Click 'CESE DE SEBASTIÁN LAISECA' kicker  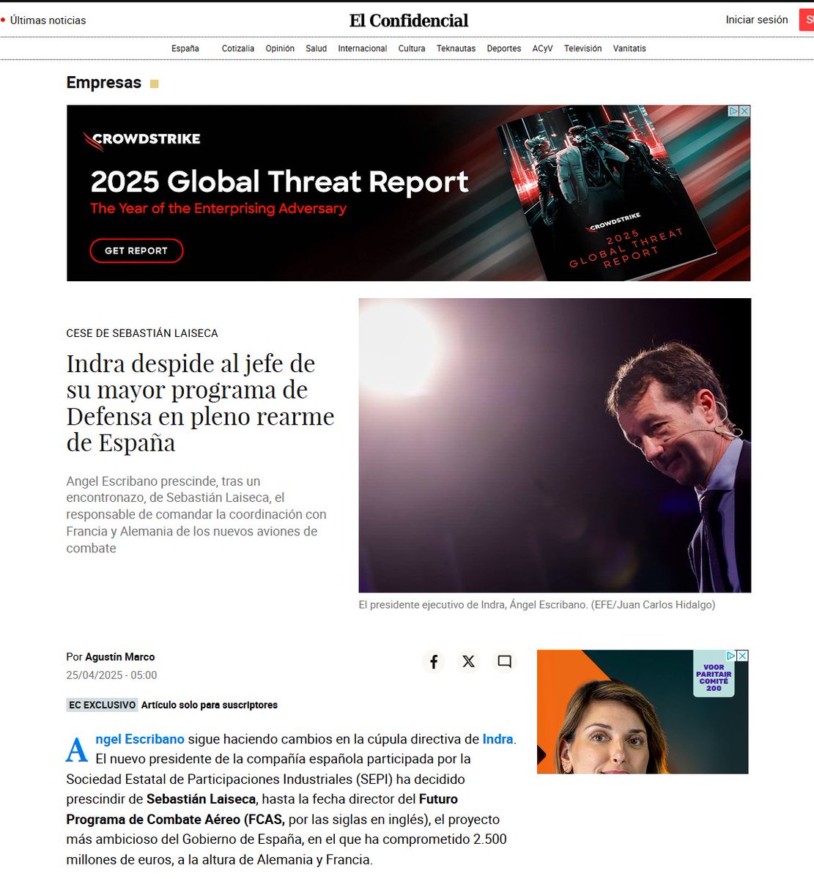[x=142, y=333]
